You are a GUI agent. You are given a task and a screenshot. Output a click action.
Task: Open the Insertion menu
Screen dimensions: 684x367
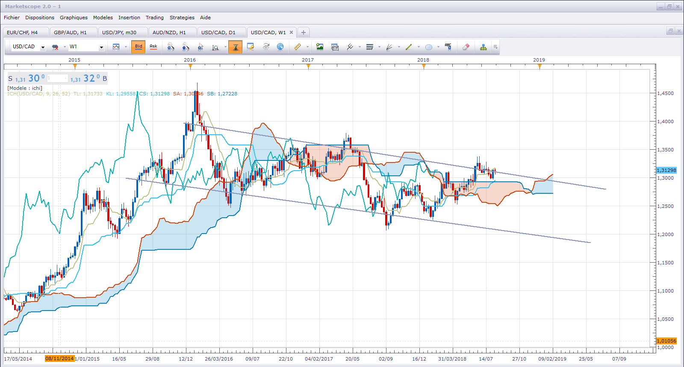[129, 18]
